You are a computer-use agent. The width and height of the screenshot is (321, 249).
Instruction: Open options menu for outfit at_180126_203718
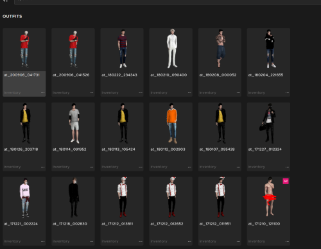tap(43, 167)
